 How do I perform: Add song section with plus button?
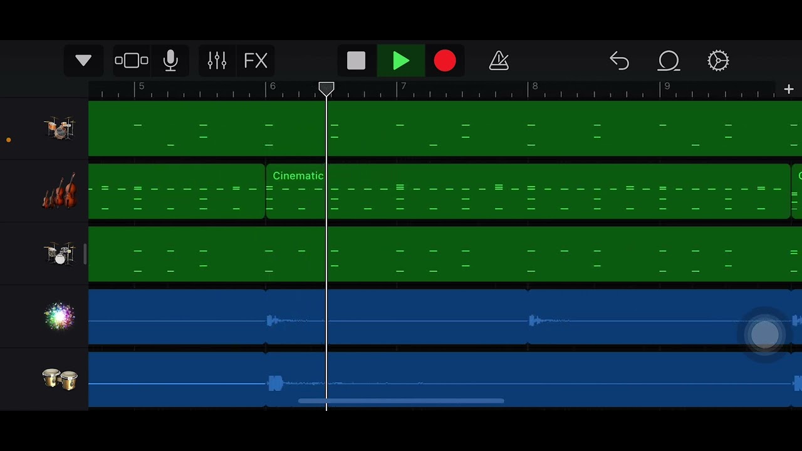pos(789,90)
